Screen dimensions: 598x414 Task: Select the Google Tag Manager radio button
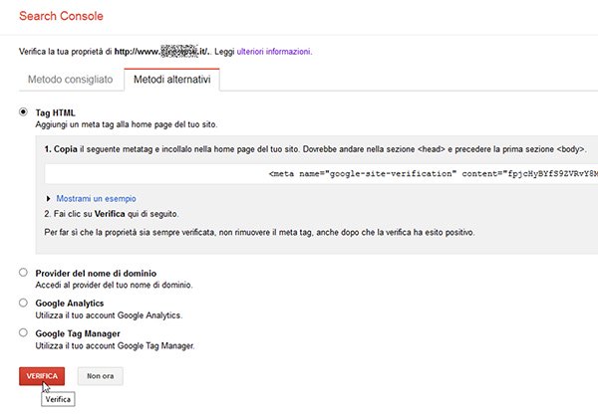click(23, 332)
